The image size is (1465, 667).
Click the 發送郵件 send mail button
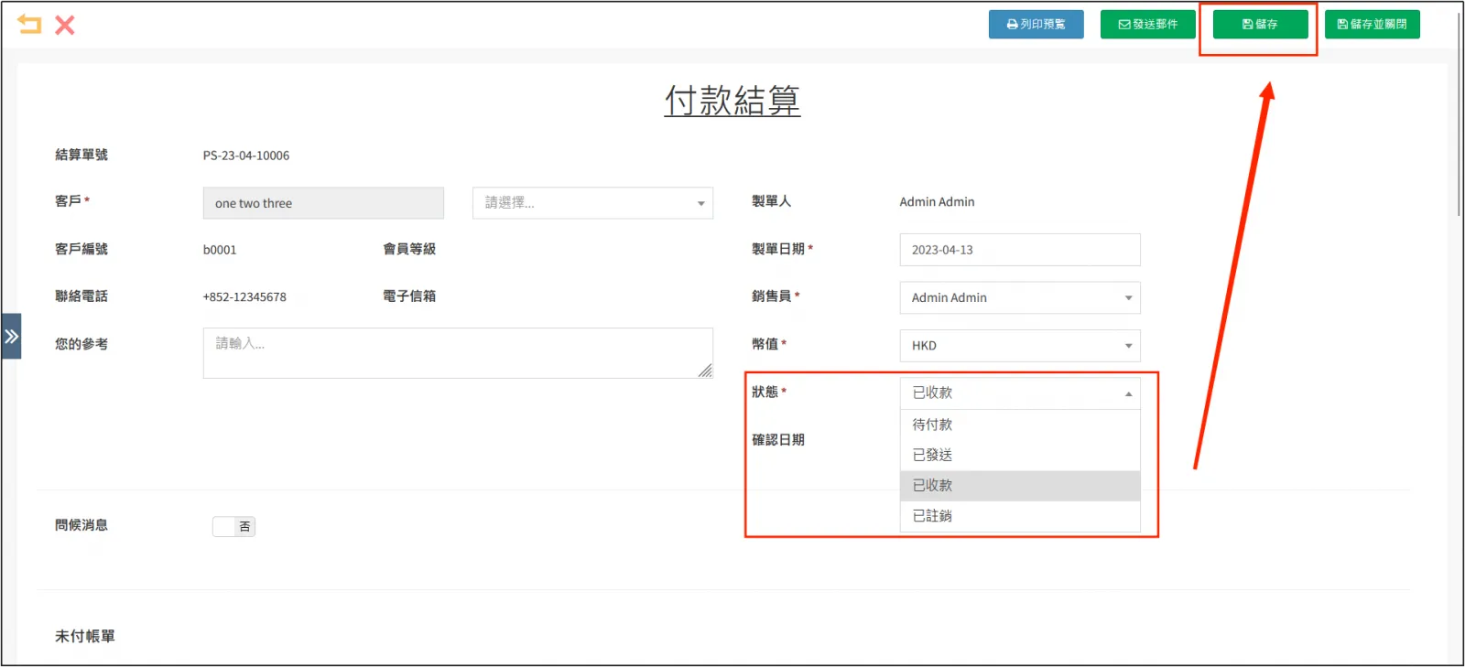pyautogui.click(x=1147, y=25)
